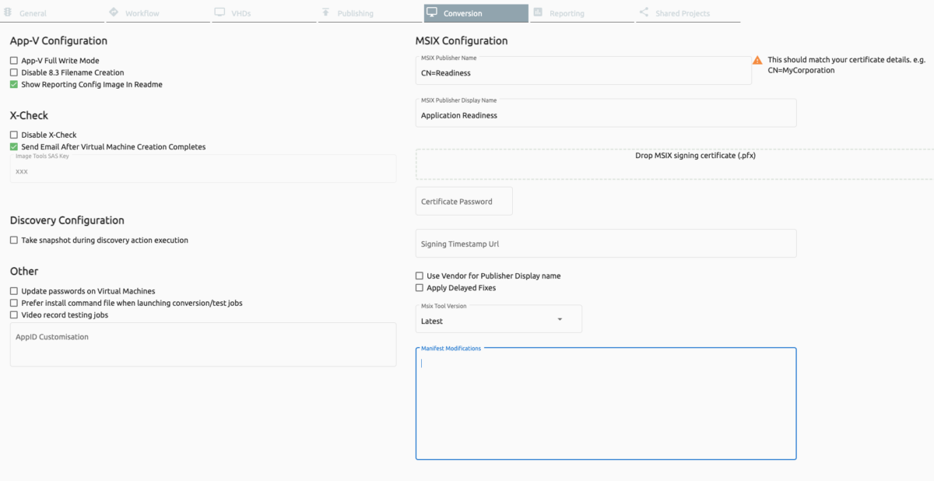Open the Msix Tool Version dropdown
The image size is (934, 481).
point(499,319)
